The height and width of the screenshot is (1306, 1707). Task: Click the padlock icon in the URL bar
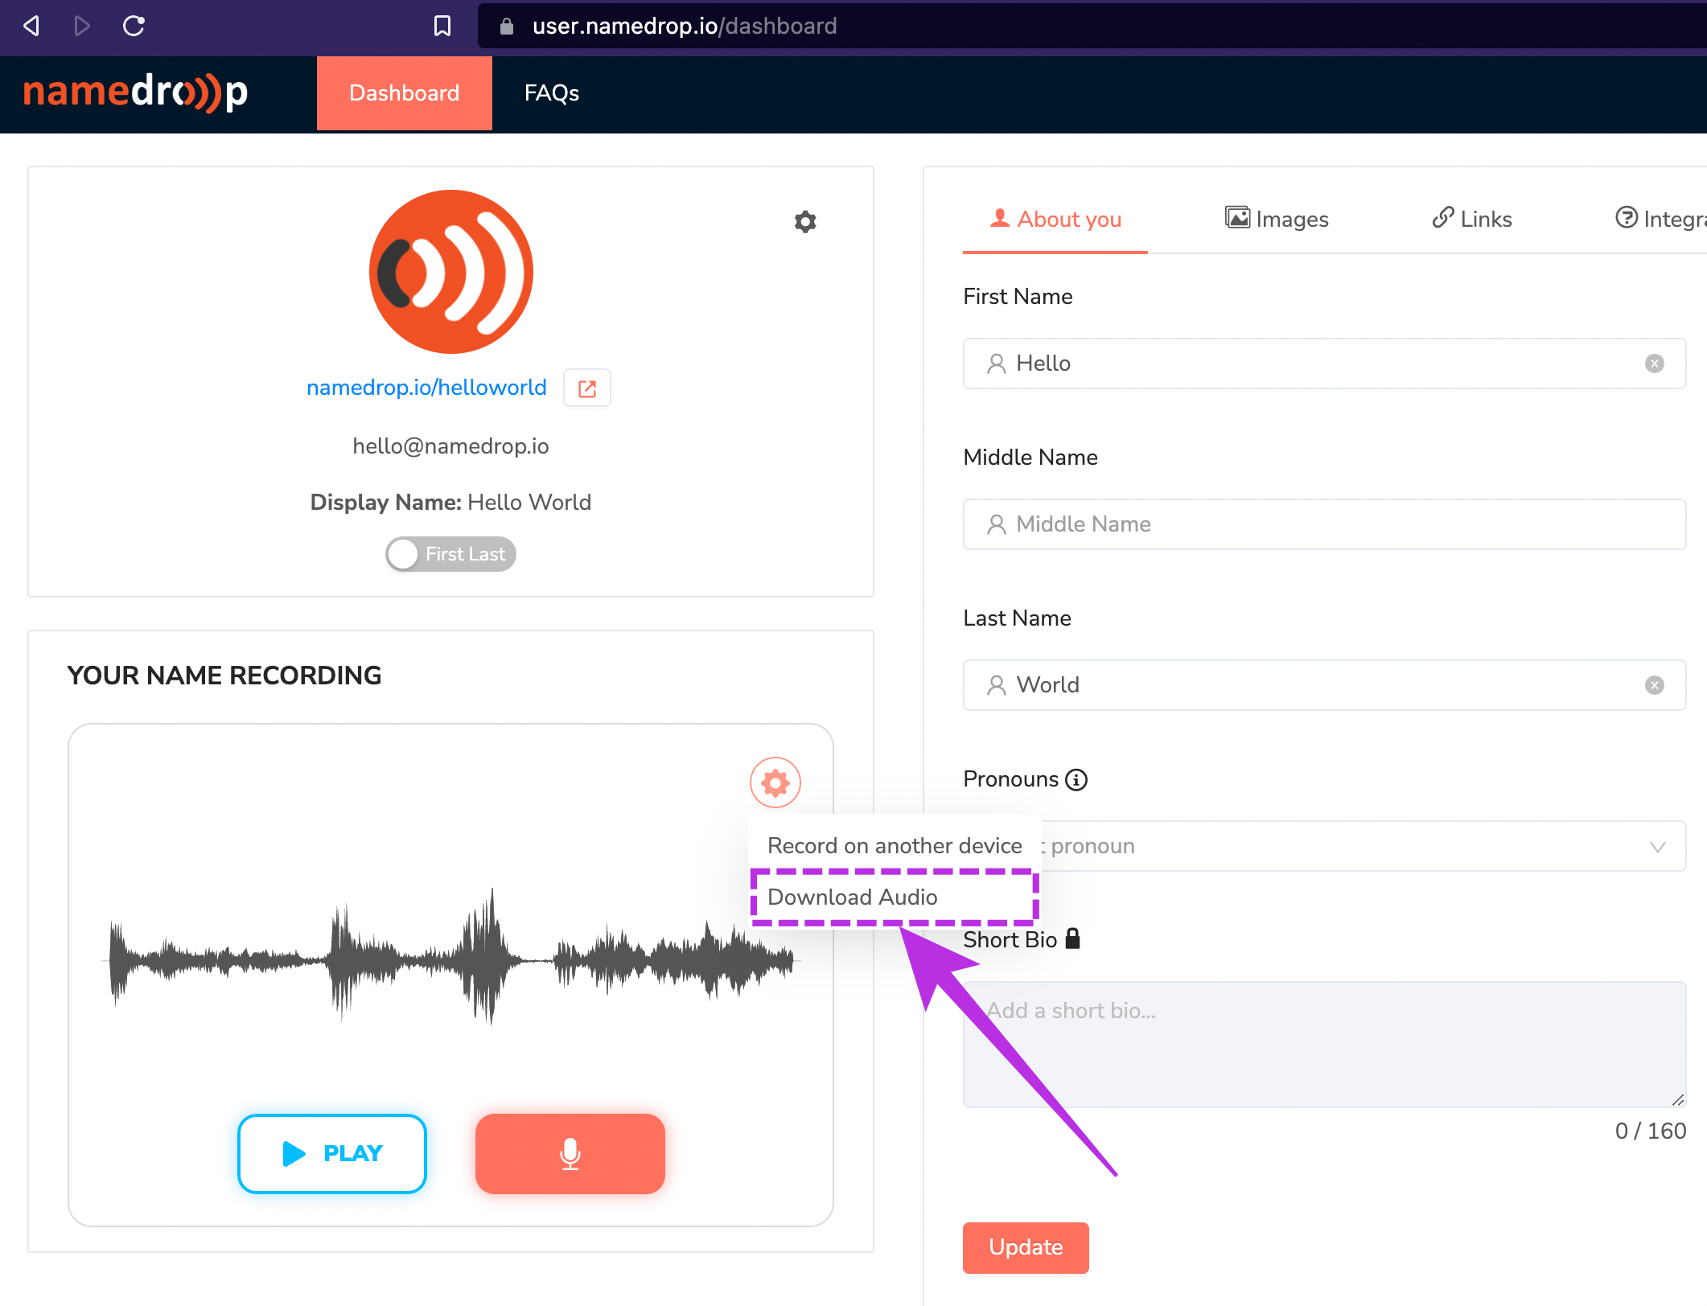pyautogui.click(x=505, y=26)
